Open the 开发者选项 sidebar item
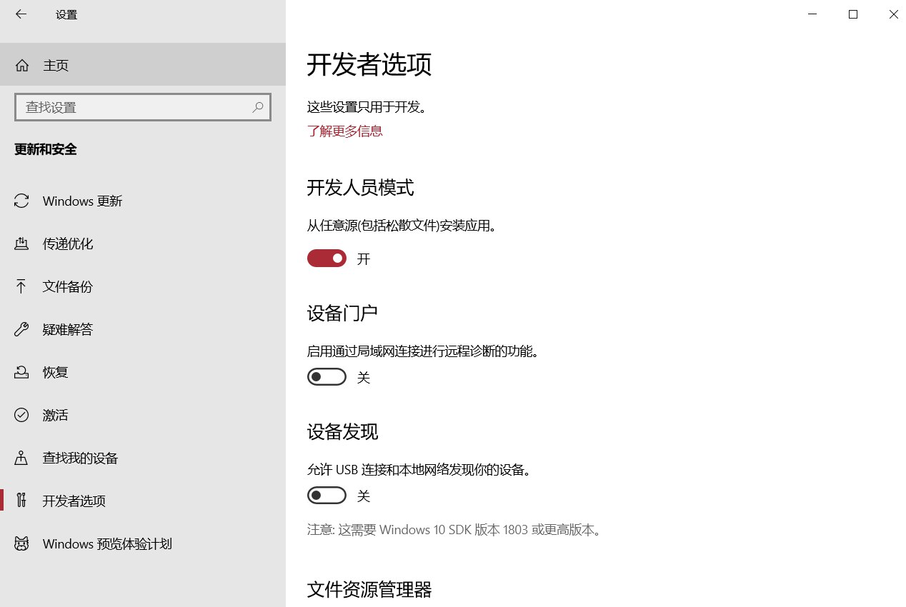Screen dimensions: 906x607 [74, 501]
